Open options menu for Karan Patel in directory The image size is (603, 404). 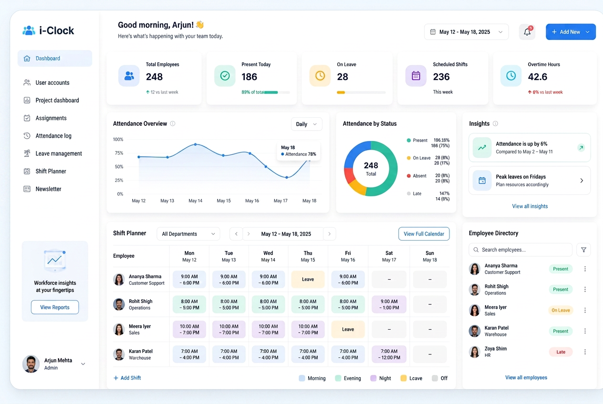point(585,331)
